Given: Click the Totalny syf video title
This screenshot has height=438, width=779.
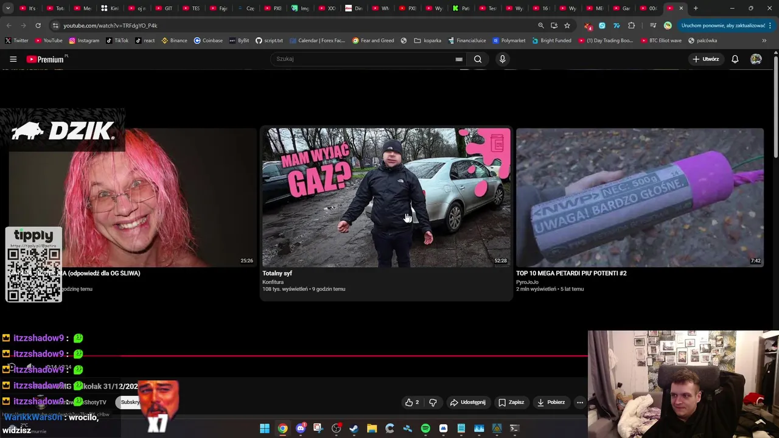Looking at the screenshot, I should click(278, 273).
